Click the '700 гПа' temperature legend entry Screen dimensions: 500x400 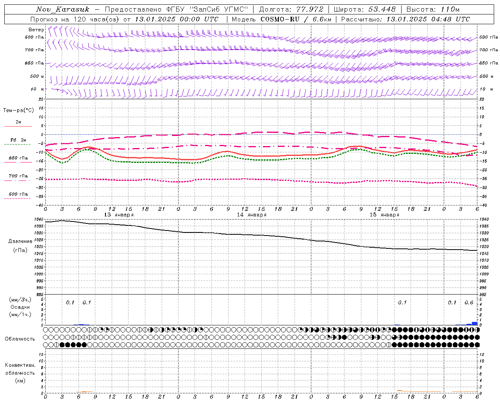tap(18, 176)
